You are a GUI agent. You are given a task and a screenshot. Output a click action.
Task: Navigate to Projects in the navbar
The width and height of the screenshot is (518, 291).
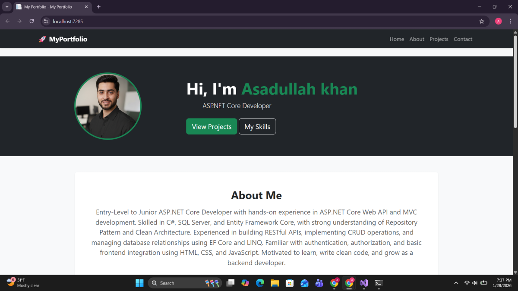[439, 39]
